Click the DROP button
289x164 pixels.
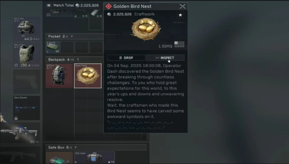(126, 58)
